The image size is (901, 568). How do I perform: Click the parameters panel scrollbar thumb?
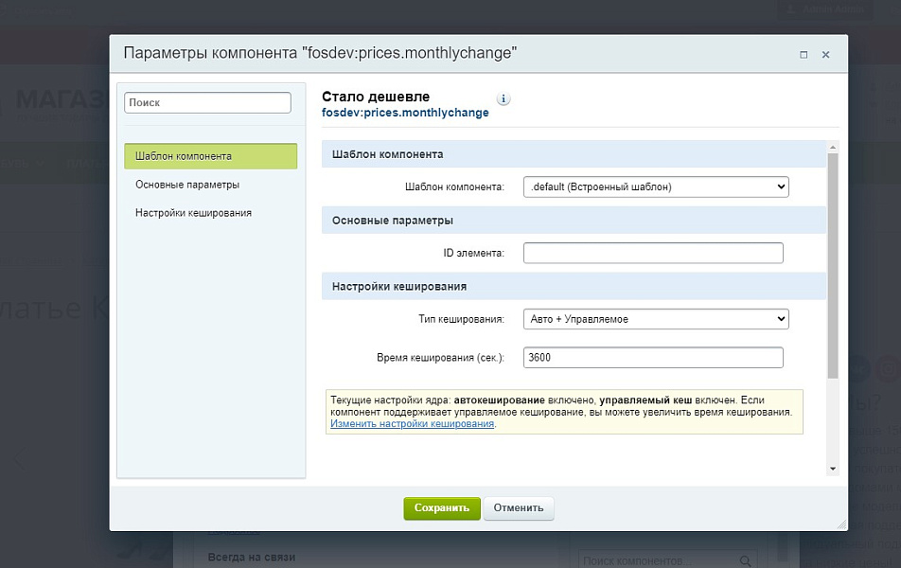click(833, 265)
